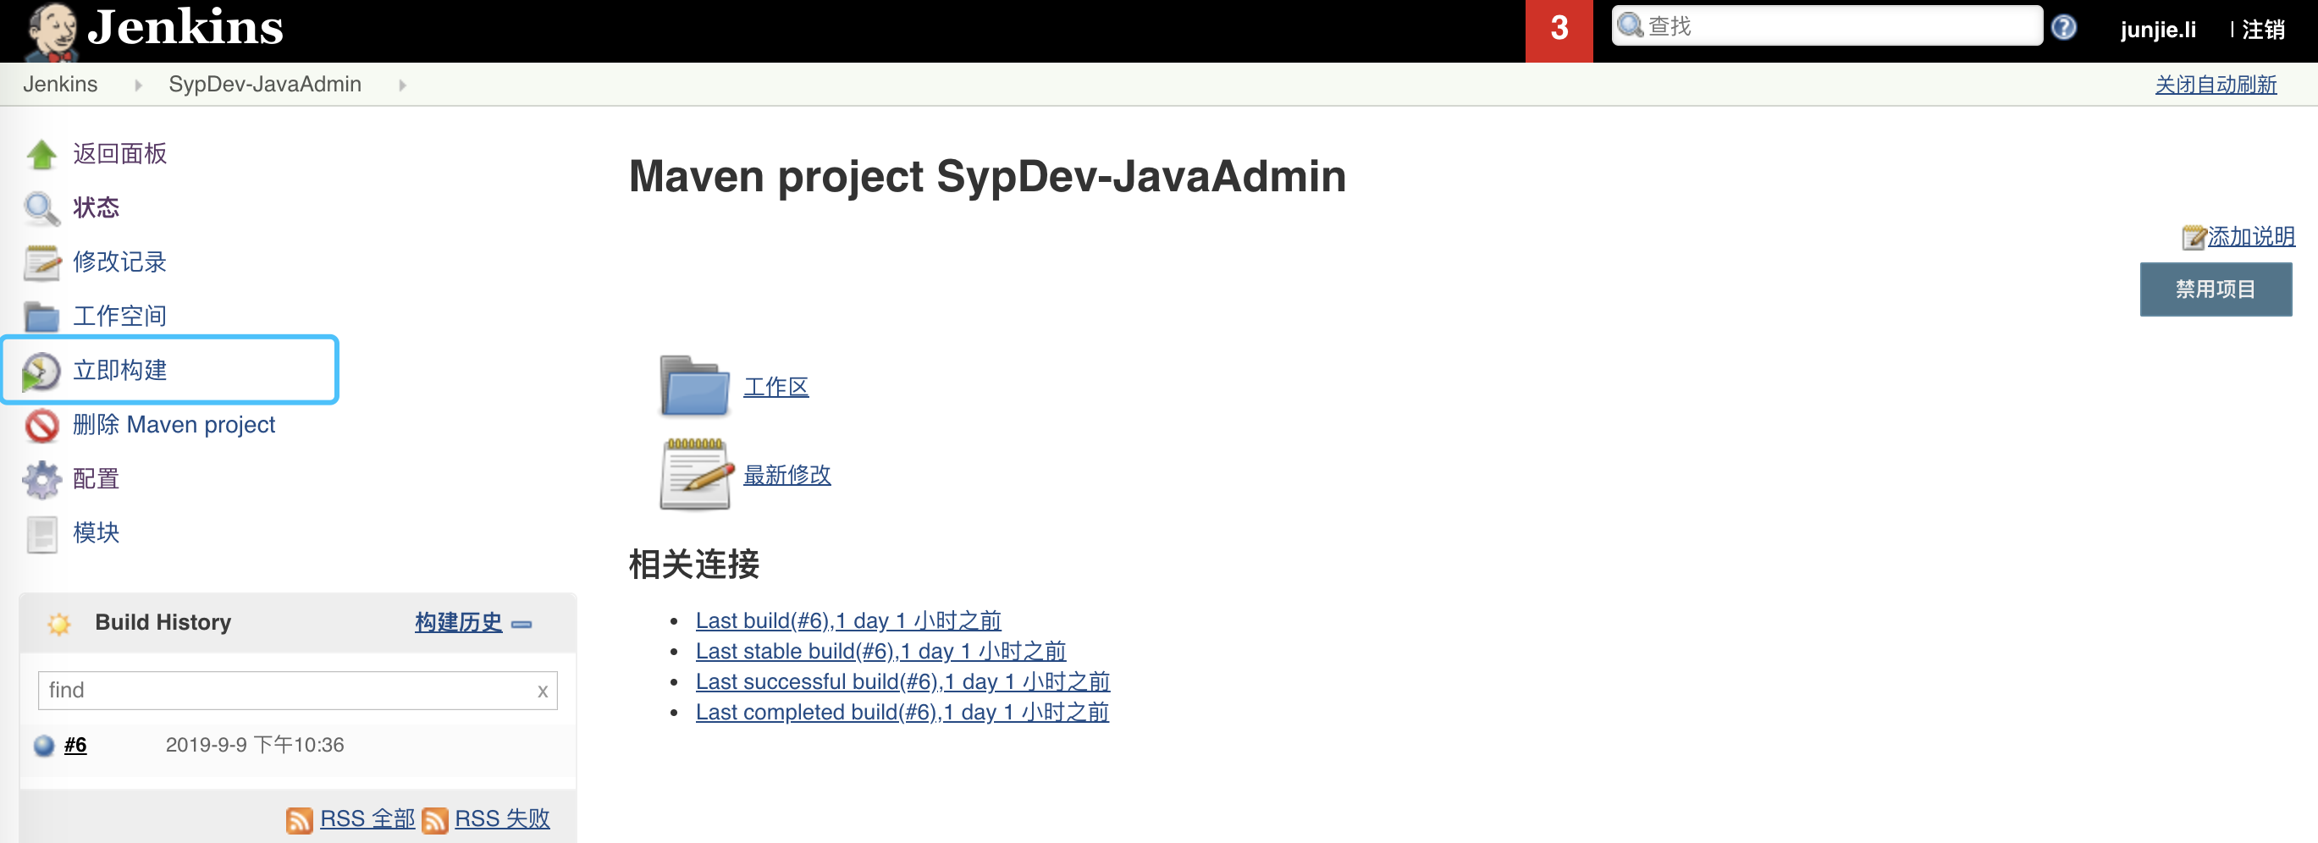2318x843 pixels.
Task: Open the 工作区 link
Action: click(x=775, y=387)
